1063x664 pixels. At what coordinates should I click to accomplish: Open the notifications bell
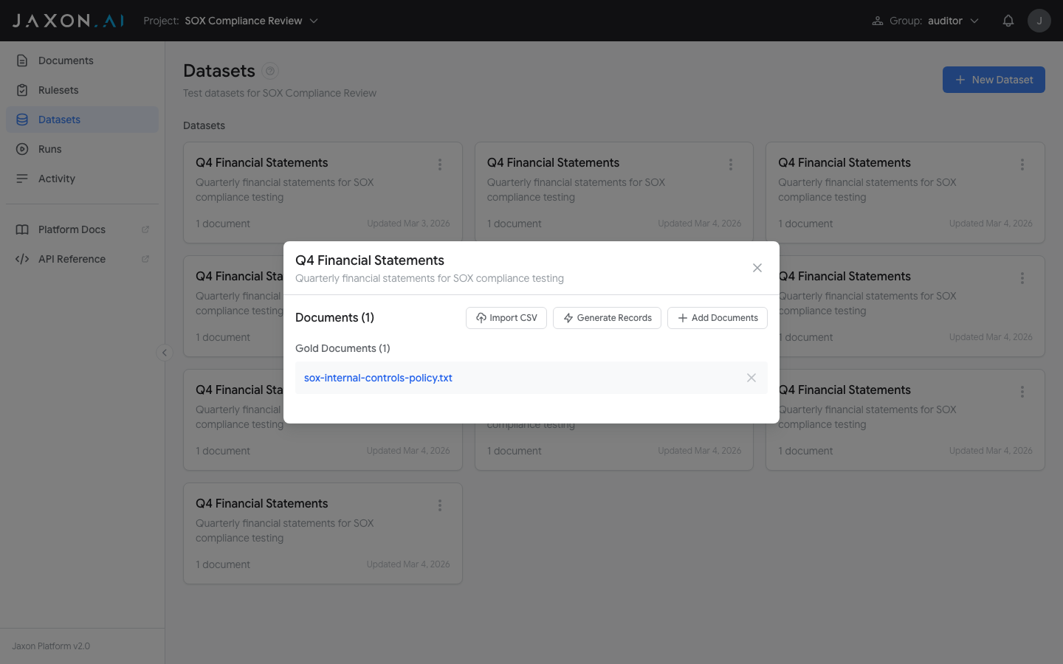1008,20
